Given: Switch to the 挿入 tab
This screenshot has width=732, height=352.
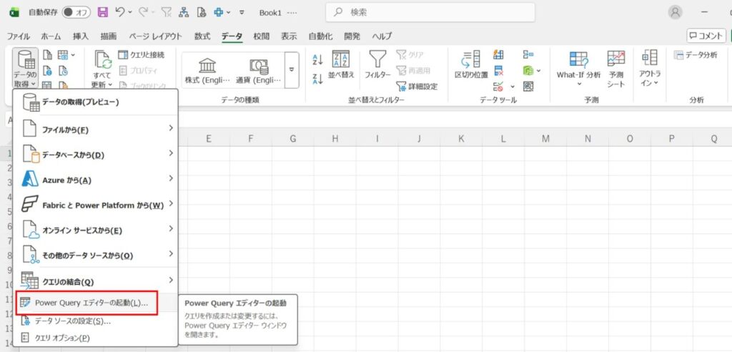Looking at the screenshot, I should click(x=80, y=36).
